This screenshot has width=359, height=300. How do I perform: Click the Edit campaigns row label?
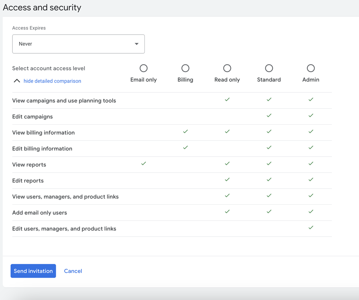pos(32,117)
